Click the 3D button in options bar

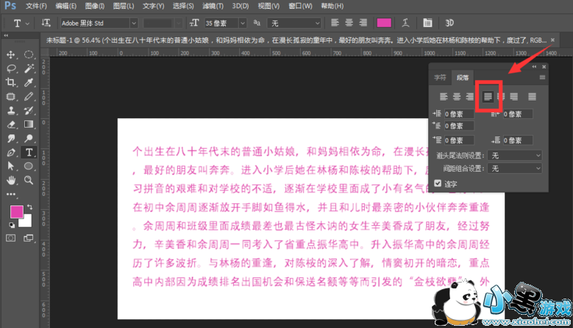[449, 23]
